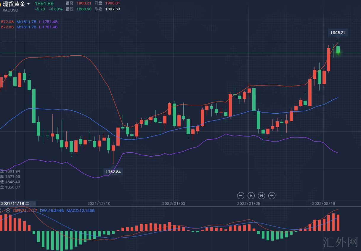Screen dimensions: 361x251
Task: Zoom in the chart with plus button
Action: point(272,195)
